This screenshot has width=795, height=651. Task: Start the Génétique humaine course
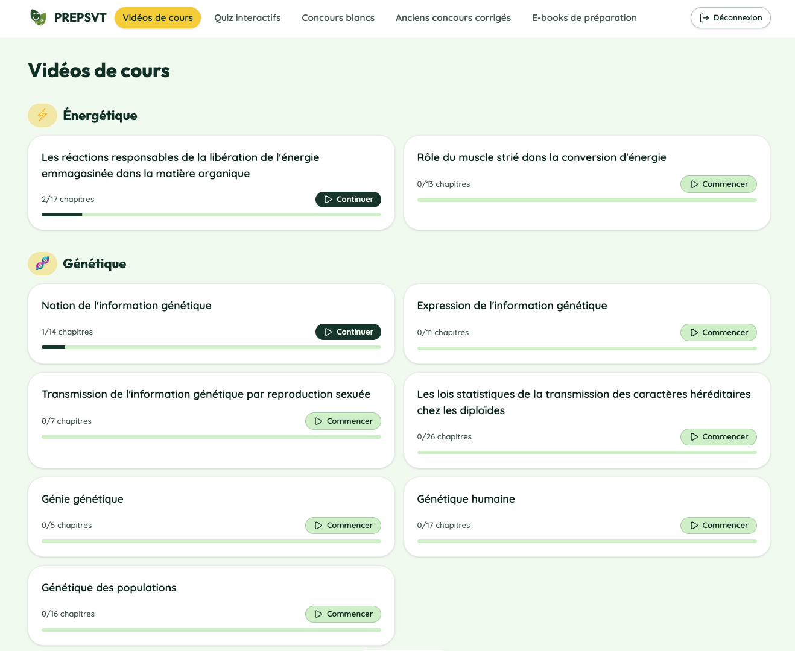pos(718,526)
